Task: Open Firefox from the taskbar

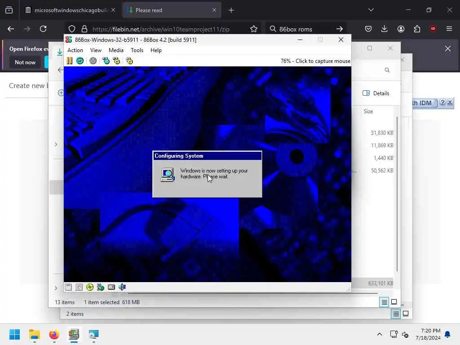Action: tap(54, 334)
